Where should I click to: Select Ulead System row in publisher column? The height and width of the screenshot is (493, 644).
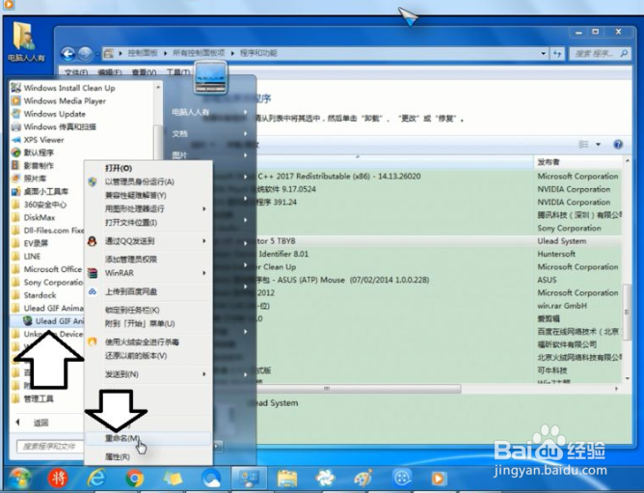(x=562, y=241)
